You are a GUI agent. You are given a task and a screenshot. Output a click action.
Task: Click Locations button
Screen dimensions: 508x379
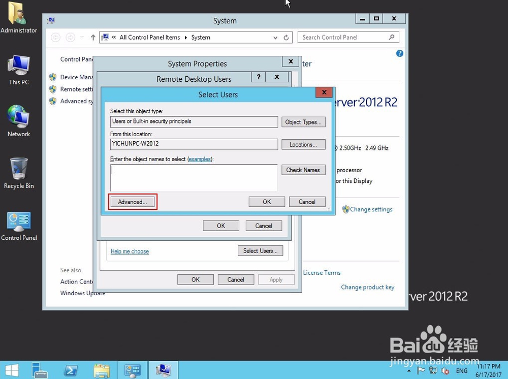click(303, 144)
